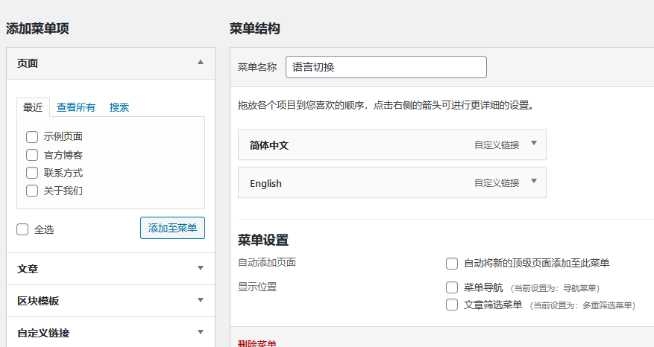Select the 简体中文 menu item bar
The width and height of the screenshot is (654, 347).
(392, 144)
